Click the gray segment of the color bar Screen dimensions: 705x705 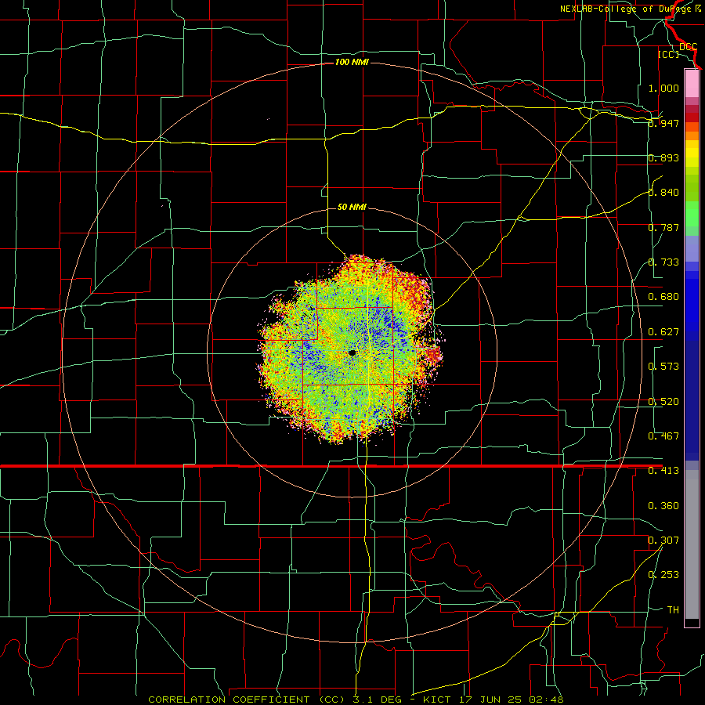pyautogui.click(x=692, y=544)
